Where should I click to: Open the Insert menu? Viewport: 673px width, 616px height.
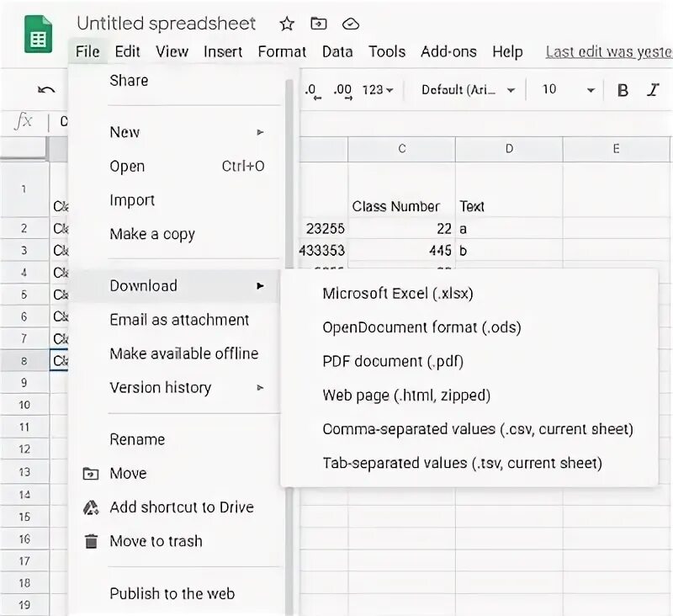pyautogui.click(x=223, y=51)
